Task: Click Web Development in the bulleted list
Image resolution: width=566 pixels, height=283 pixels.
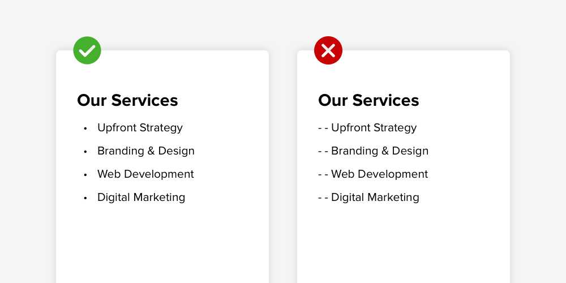Action: pyautogui.click(x=145, y=174)
